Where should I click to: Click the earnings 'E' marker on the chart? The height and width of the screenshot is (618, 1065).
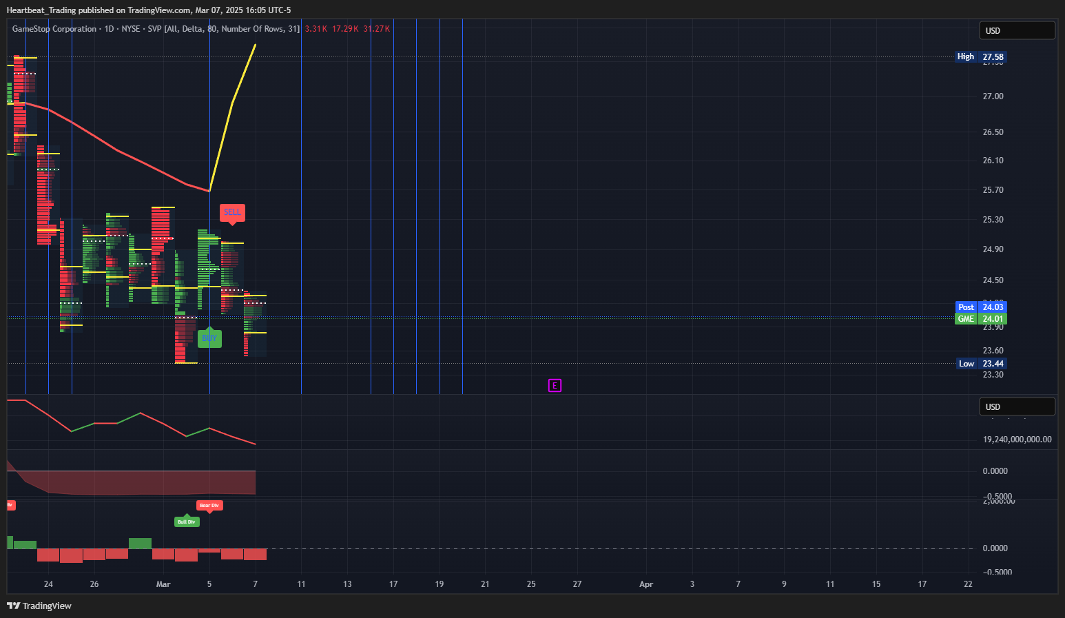[x=555, y=385]
